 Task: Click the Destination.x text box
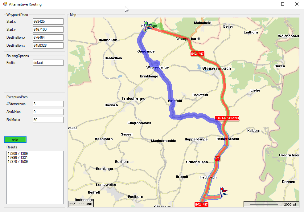pyautogui.click(x=48, y=37)
